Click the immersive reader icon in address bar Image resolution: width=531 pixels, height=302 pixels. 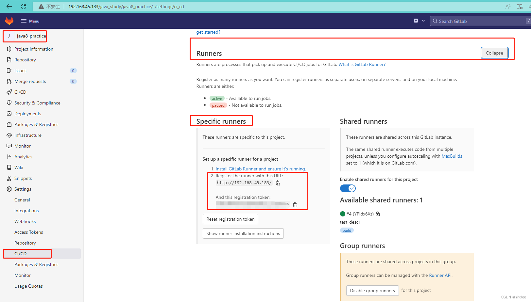(520, 7)
